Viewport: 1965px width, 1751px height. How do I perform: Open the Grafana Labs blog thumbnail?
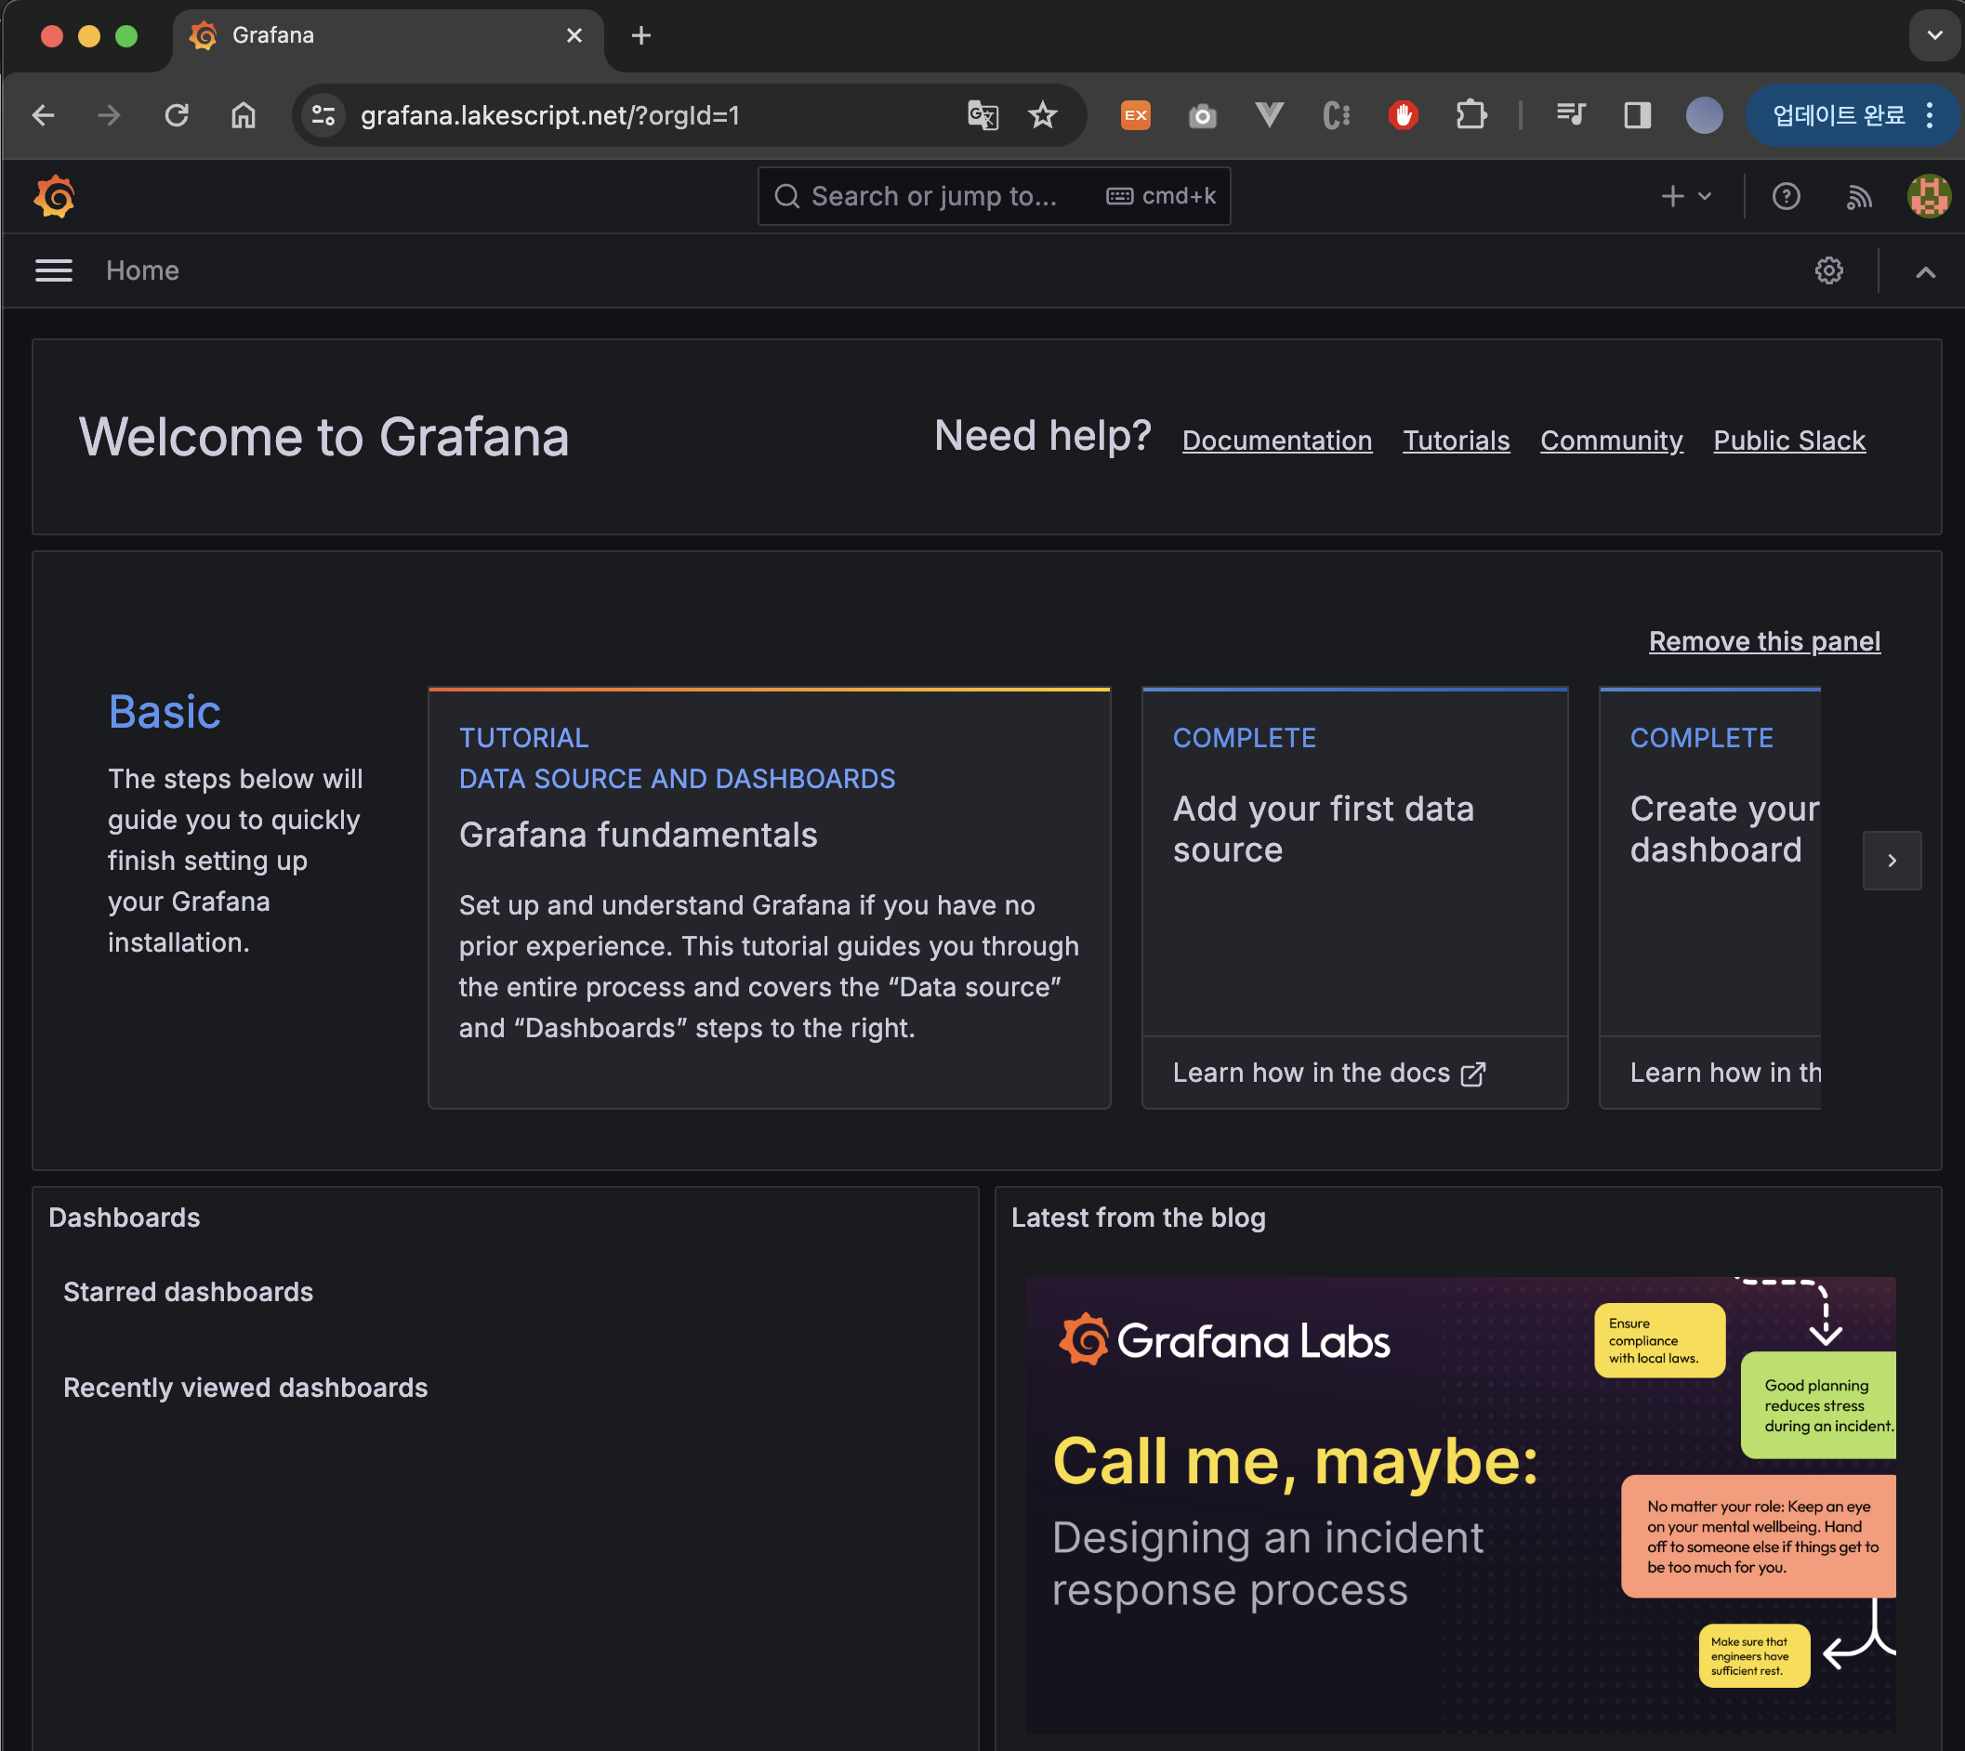click(1458, 1504)
